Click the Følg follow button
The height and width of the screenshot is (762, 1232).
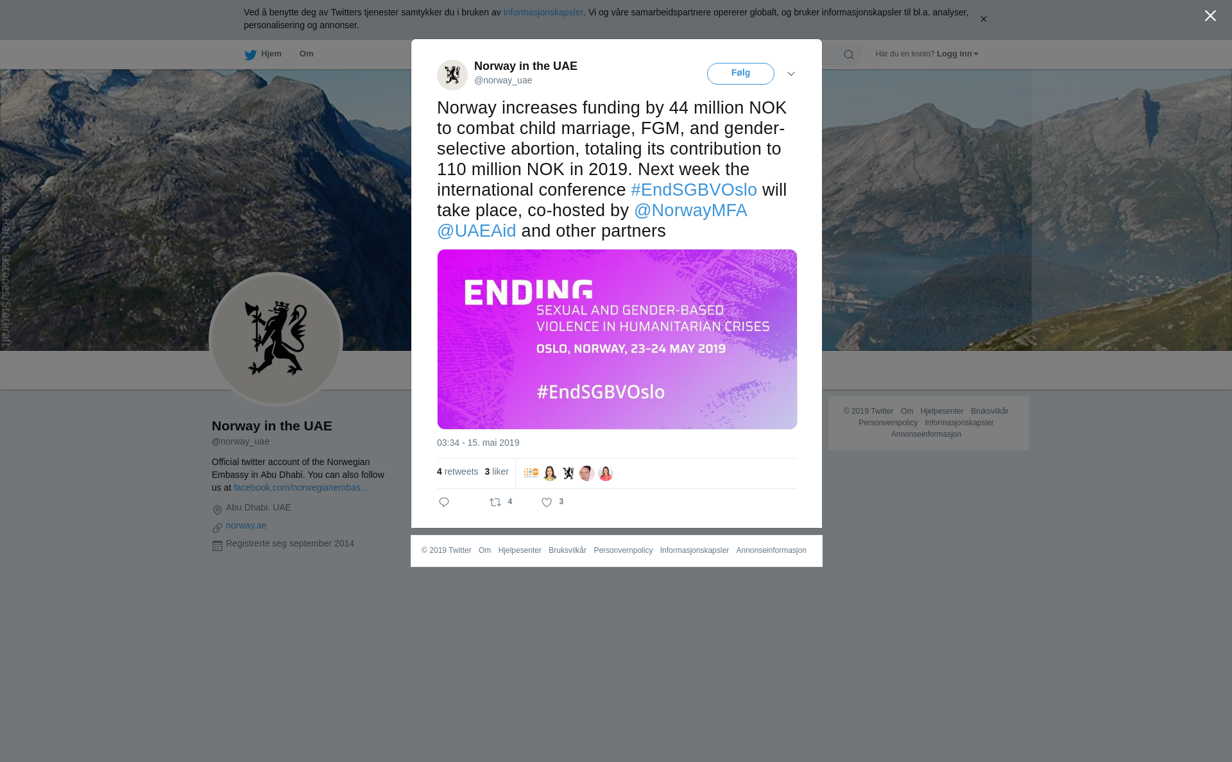coord(740,74)
